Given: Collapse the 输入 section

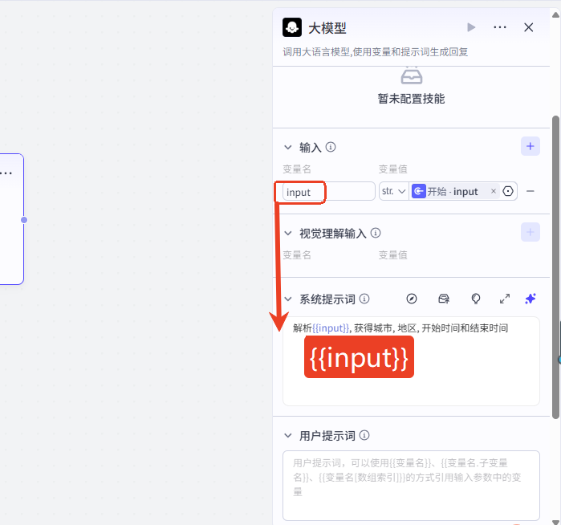Looking at the screenshot, I should coord(288,147).
